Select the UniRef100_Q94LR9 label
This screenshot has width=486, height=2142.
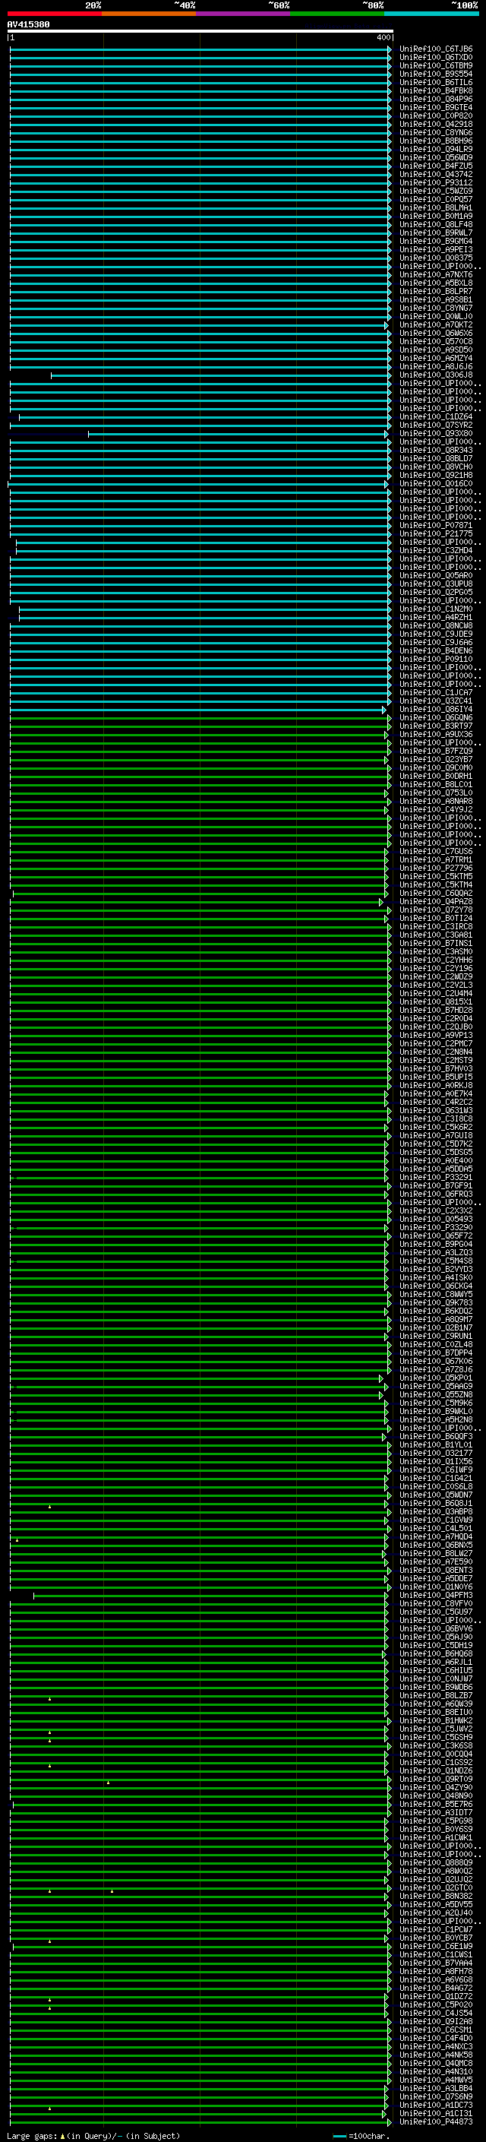pyautogui.click(x=436, y=150)
